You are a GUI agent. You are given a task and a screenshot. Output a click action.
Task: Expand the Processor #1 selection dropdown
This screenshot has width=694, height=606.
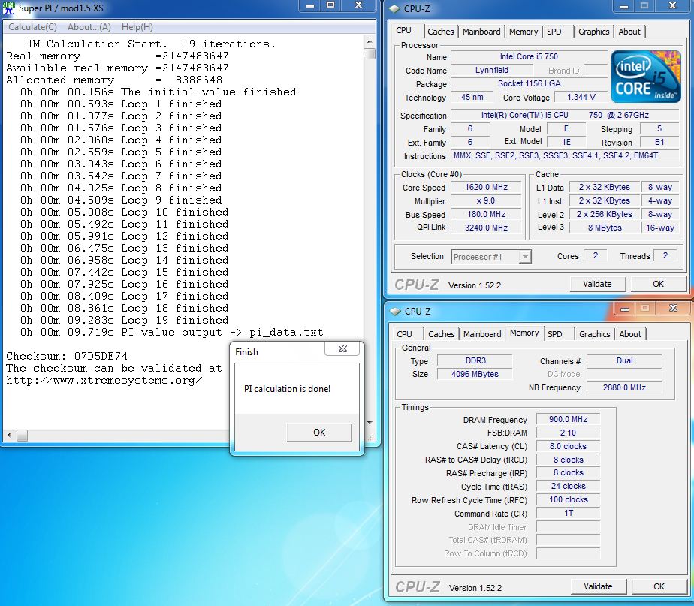coord(525,257)
